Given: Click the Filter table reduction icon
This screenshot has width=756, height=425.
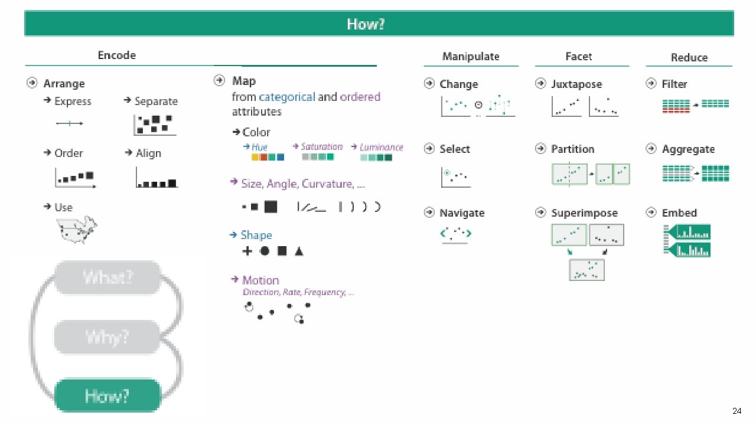Looking at the screenshot, I should pyautogui.click(x=696, y=106).
